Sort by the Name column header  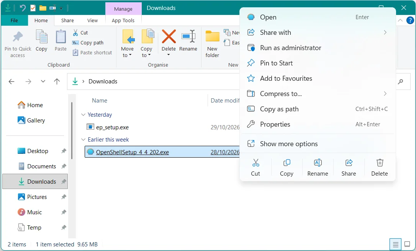tap(100, 101)
